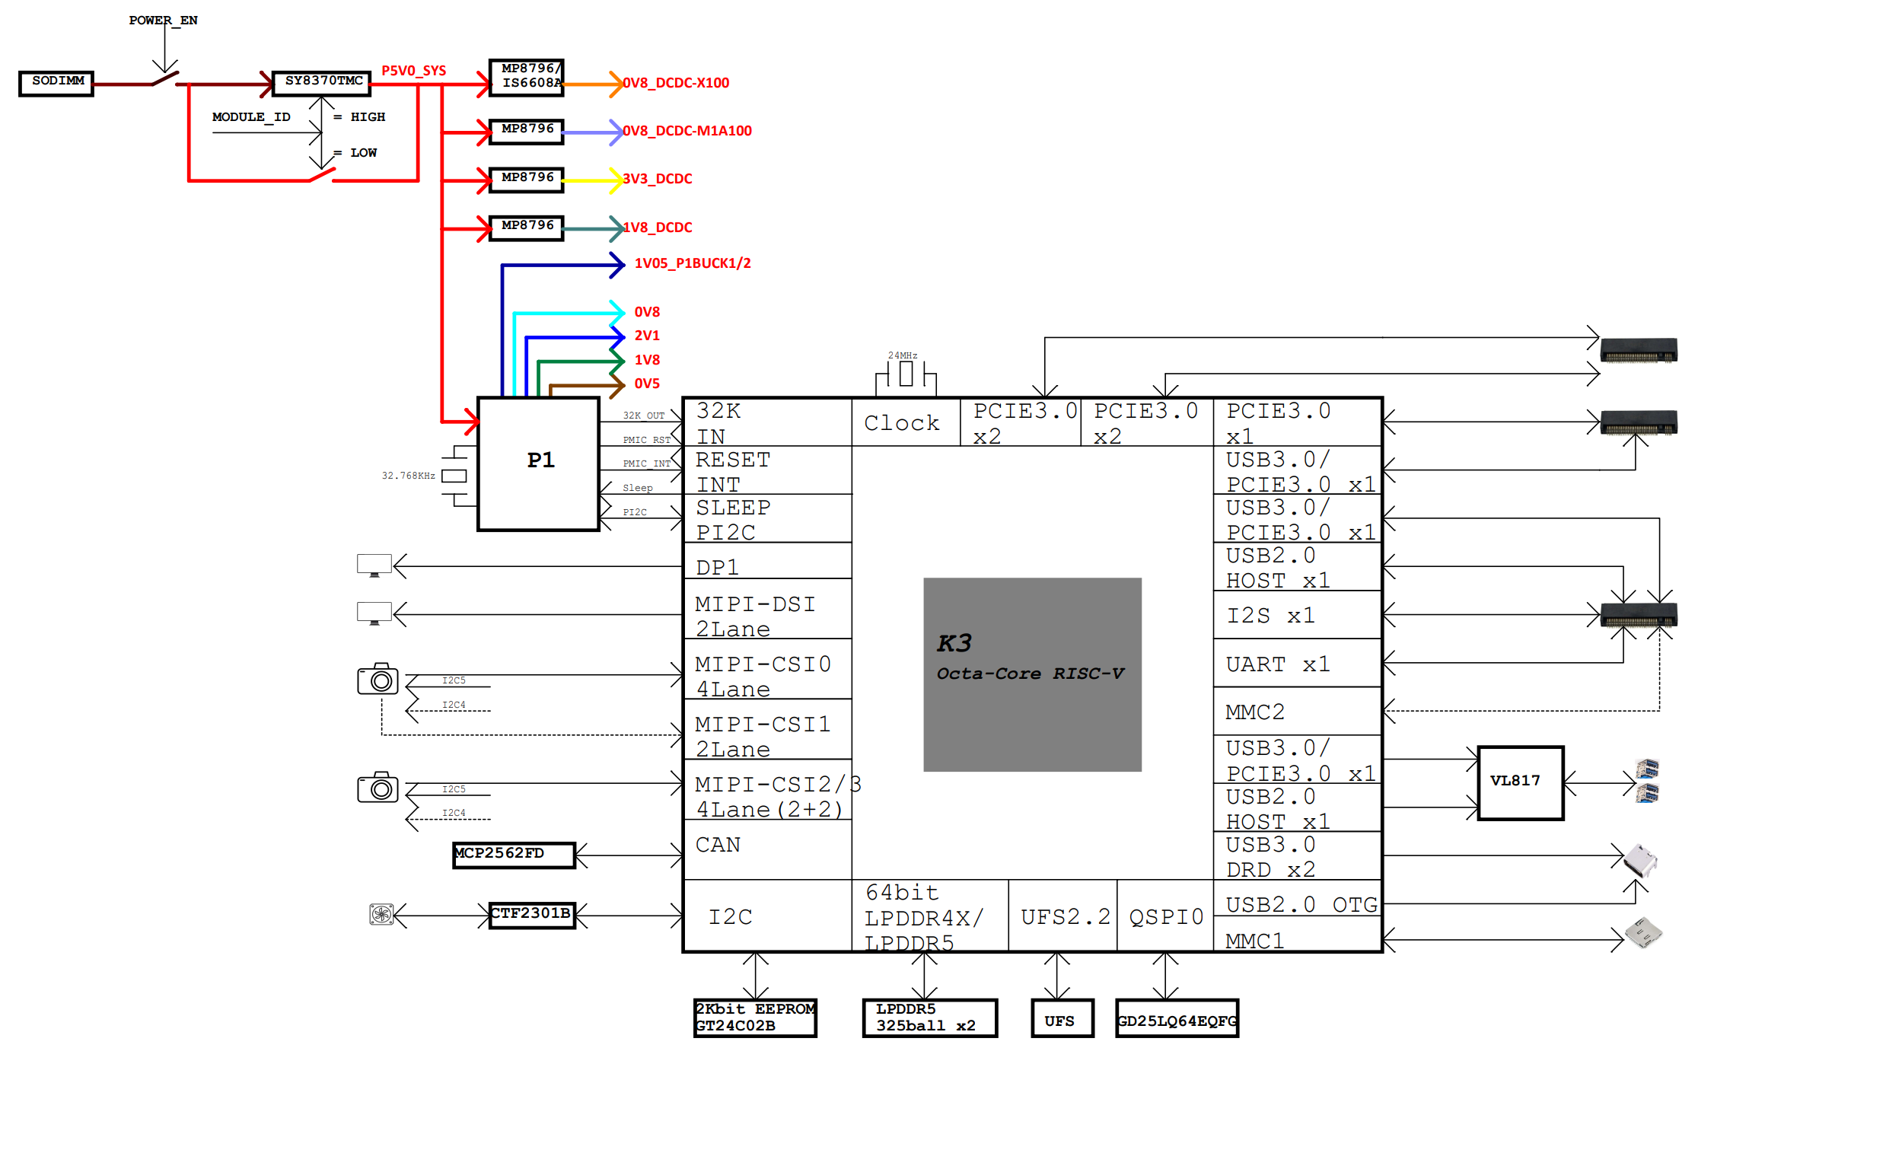Screen dimensions: 1886x1153
Task: Click the monitor icon connected to MIPI-DSI
Action: [374, 613]
